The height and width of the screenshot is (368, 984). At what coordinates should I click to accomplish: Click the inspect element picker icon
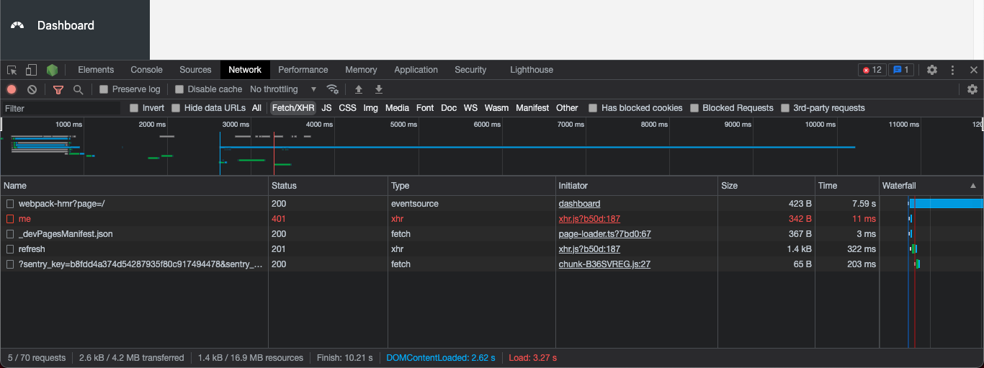(12, 70)
